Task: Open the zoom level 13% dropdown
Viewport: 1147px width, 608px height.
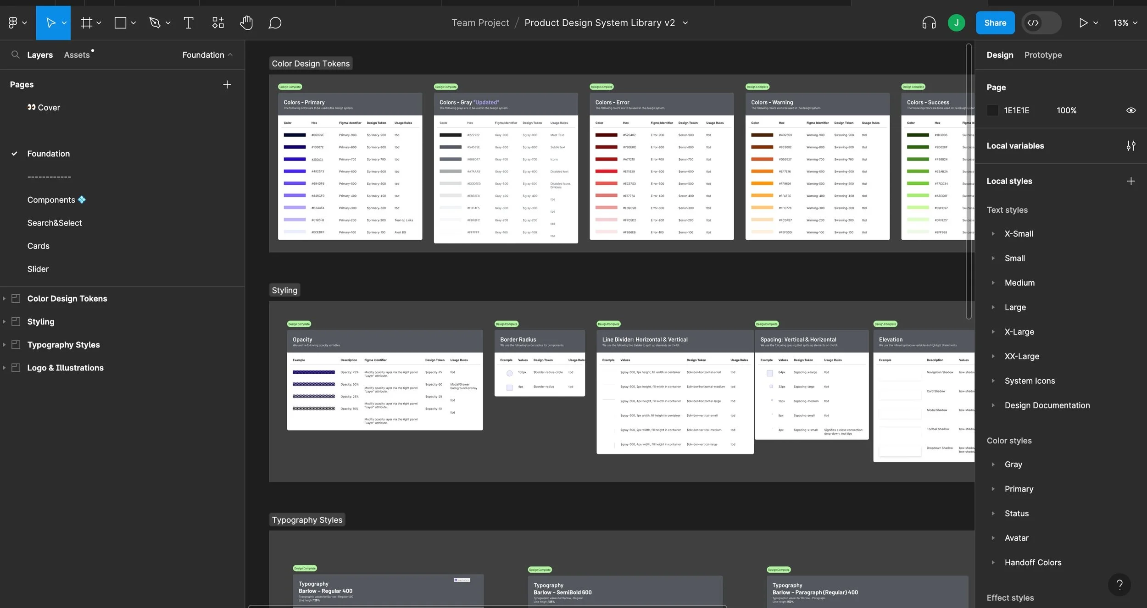Action: click(x=1125, y=23)
